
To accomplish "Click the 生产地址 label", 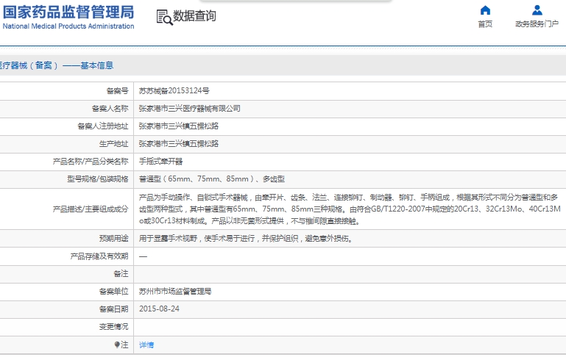I will point(113,144).
